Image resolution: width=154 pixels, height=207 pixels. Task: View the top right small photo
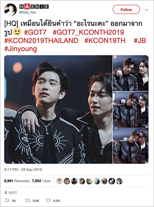click(x=131, y=73)
